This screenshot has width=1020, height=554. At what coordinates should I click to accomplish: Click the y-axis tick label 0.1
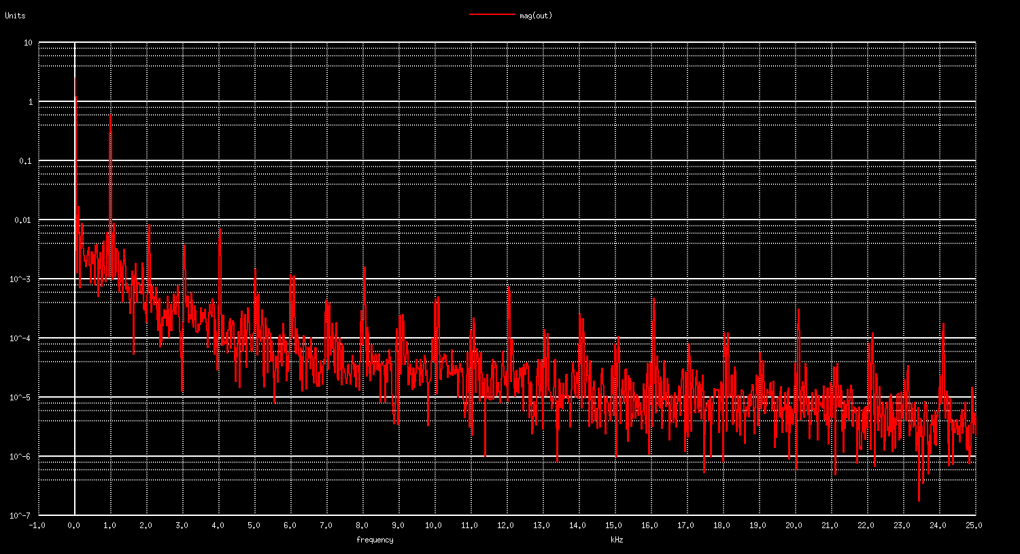tap(26, 160)
